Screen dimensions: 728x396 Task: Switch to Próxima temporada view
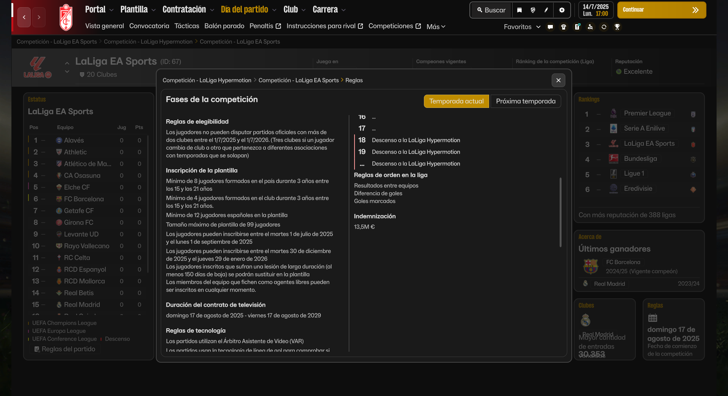[526, 101]
